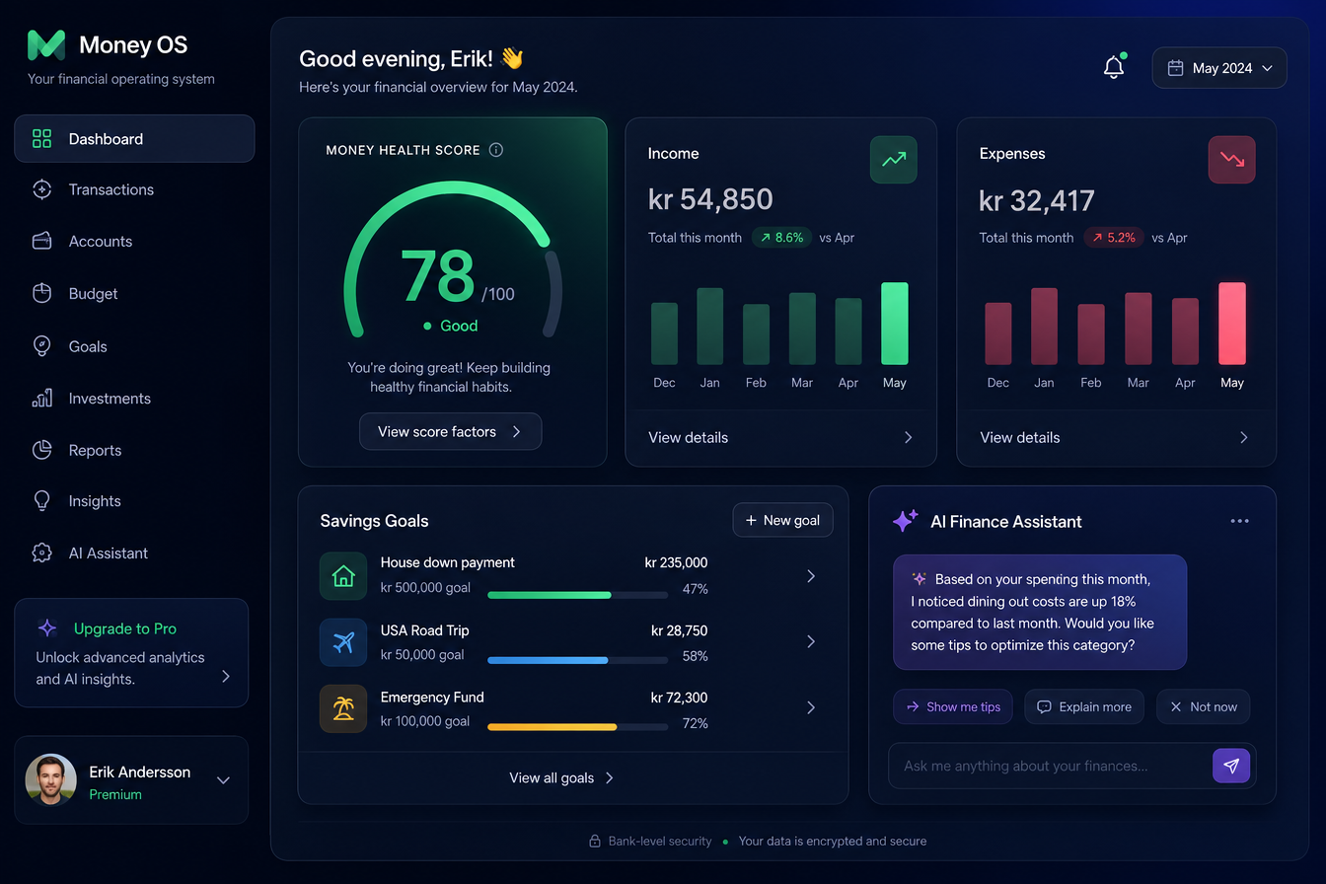Click the USA Road Trip airplane icon
The height and width of the screenshot is (884, 1326).
click(x=343, y=642)
